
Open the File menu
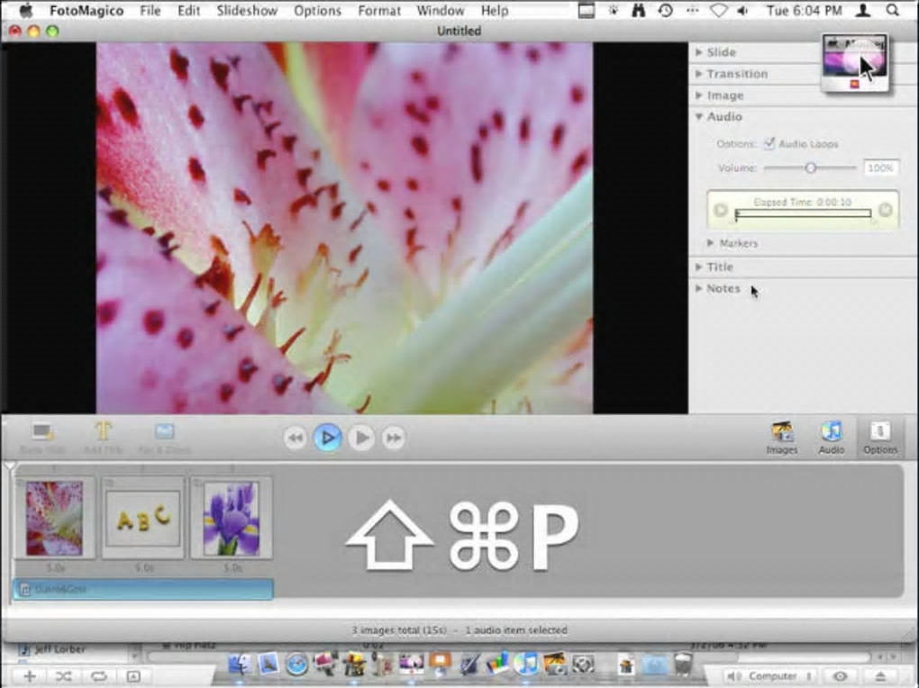tap(150, 11)
